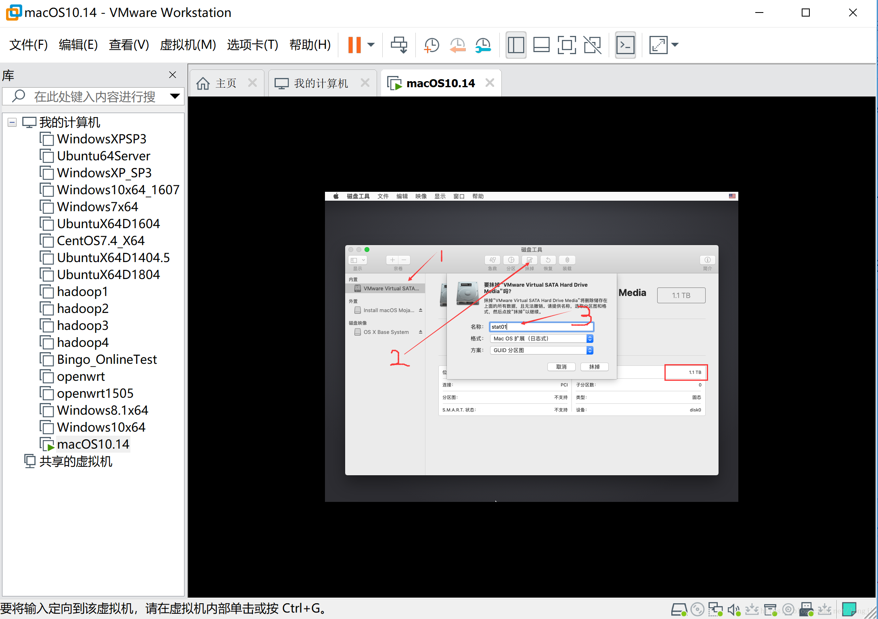Take a snapshot of this virtual machine

pyautogui.click(x=432, y=45)
